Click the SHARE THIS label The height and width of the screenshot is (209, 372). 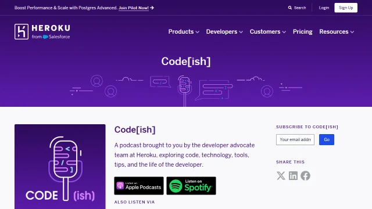click(x=290, y=162)
